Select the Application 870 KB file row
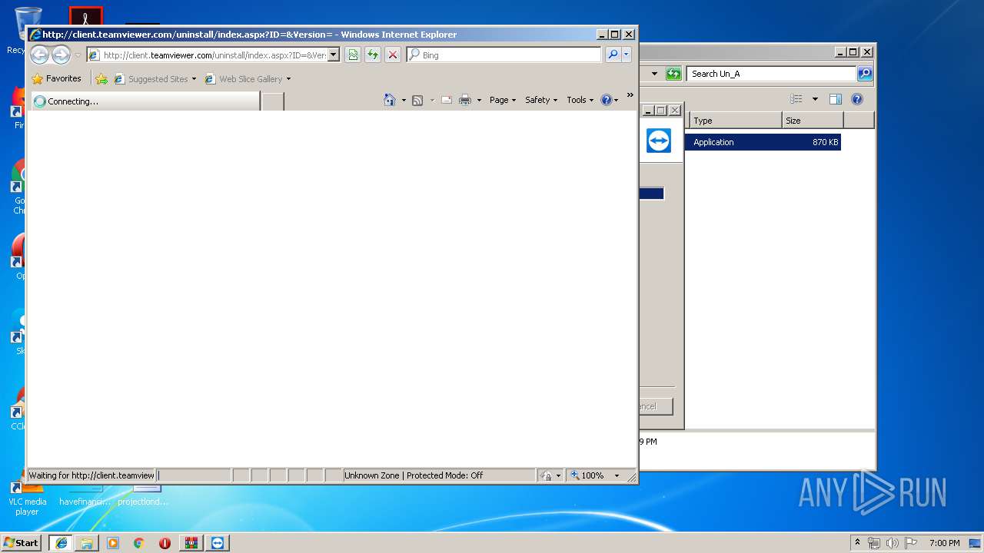Screen dimensions: 984x553 pyautogui.click(x=763, y=142)
